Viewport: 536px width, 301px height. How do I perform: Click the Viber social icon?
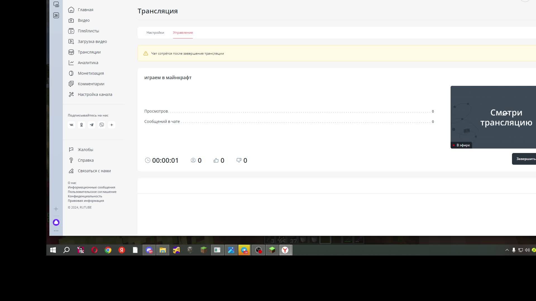[102, 125]
